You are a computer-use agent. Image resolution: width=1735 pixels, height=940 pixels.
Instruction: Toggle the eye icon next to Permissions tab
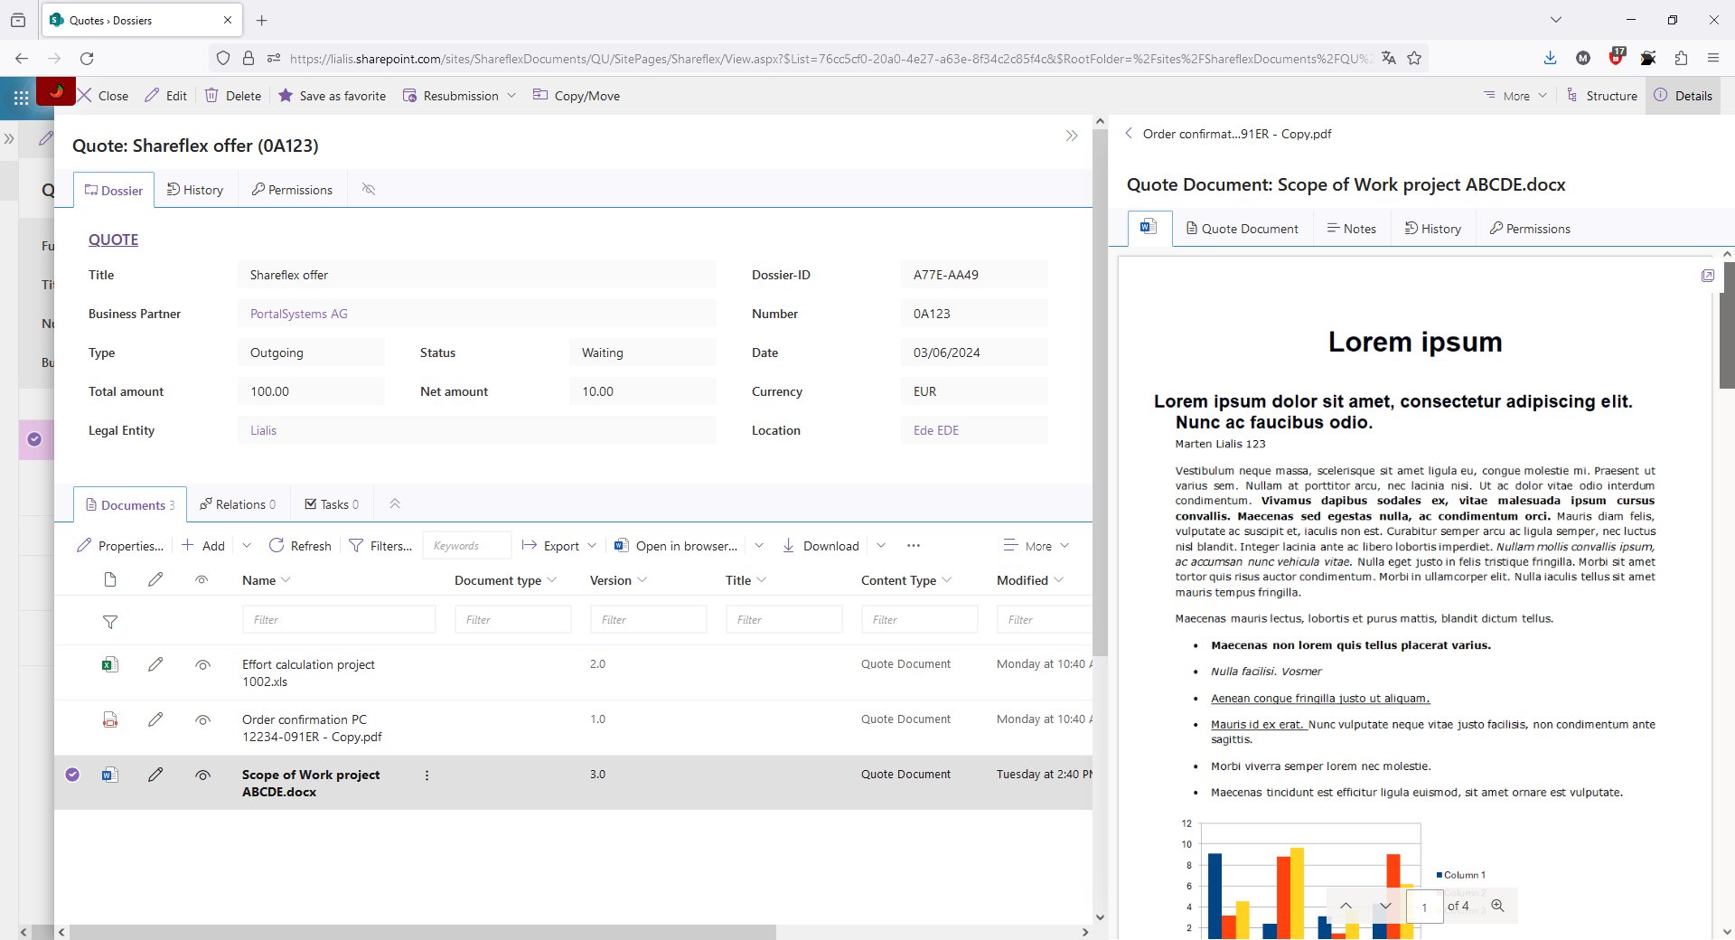pos(368,189)
